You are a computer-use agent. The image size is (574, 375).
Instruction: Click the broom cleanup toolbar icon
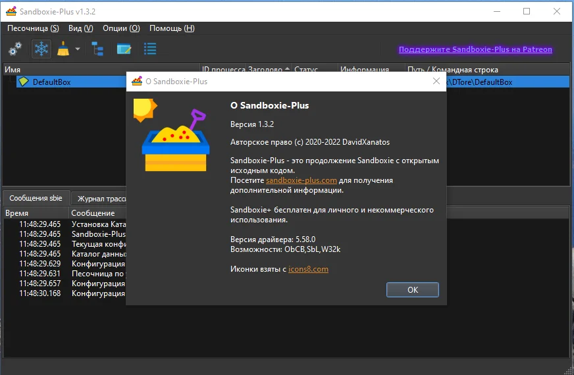[63, 49]
